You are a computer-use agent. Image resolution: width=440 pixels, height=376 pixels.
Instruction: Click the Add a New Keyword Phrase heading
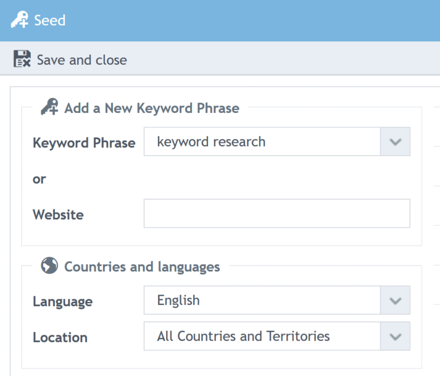point(152,108)
